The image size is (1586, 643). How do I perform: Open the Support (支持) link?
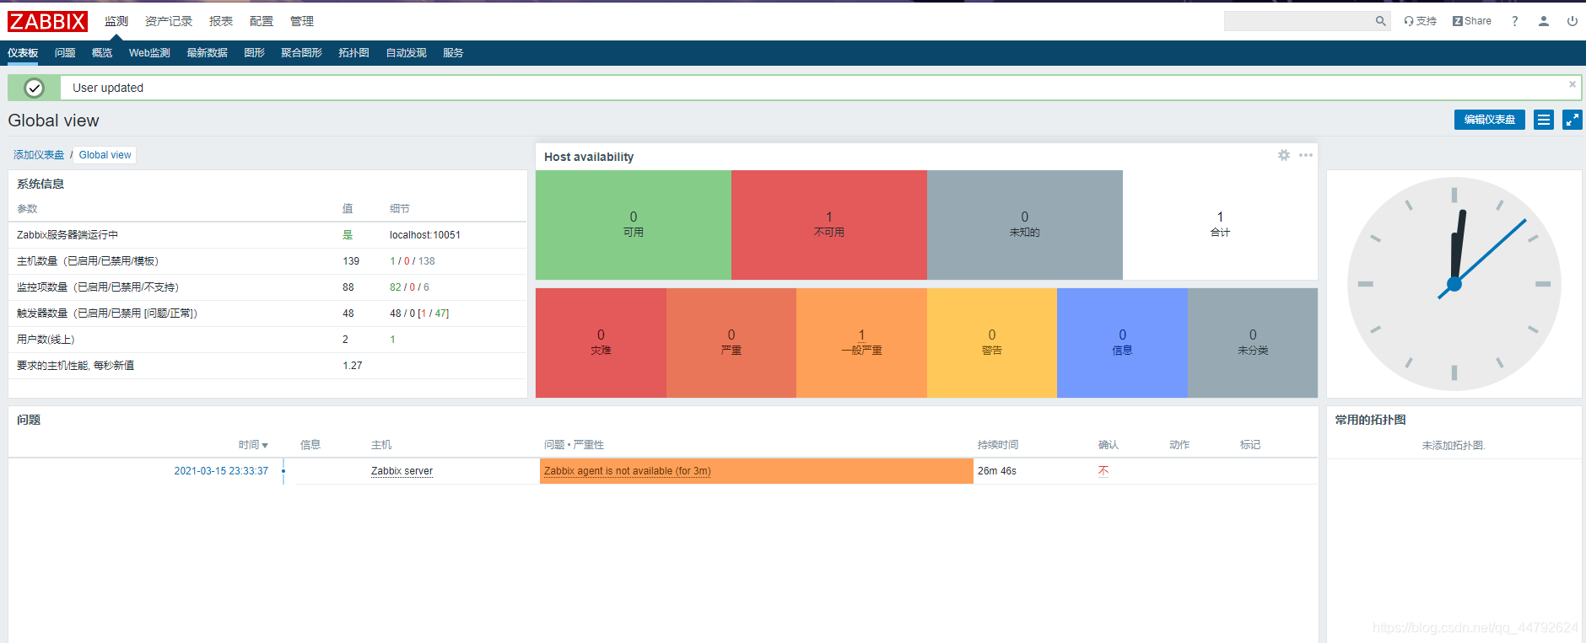pyautogui.click(x=1421, y=21)
